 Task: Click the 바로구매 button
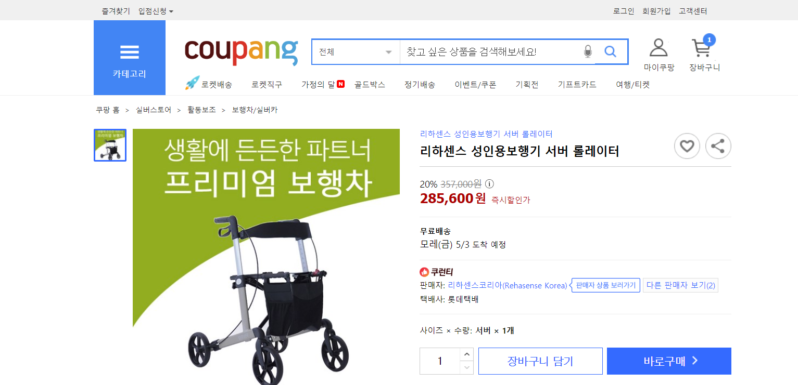click(669, 361)
